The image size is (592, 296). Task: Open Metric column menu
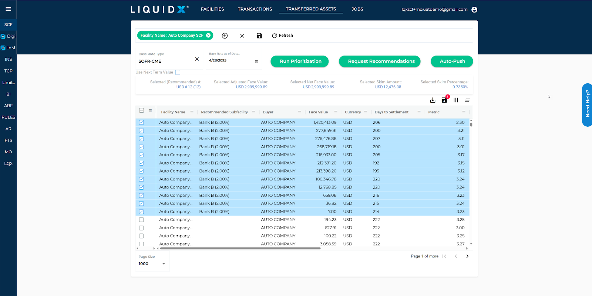pyautogui.click(x=464, y=112)
